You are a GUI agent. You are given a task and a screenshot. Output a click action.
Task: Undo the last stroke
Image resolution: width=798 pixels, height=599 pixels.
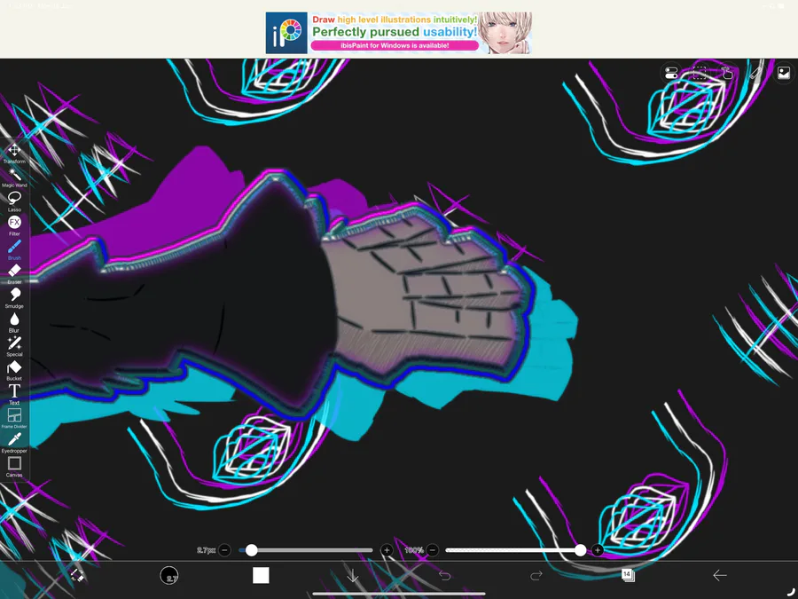point(444,576)
